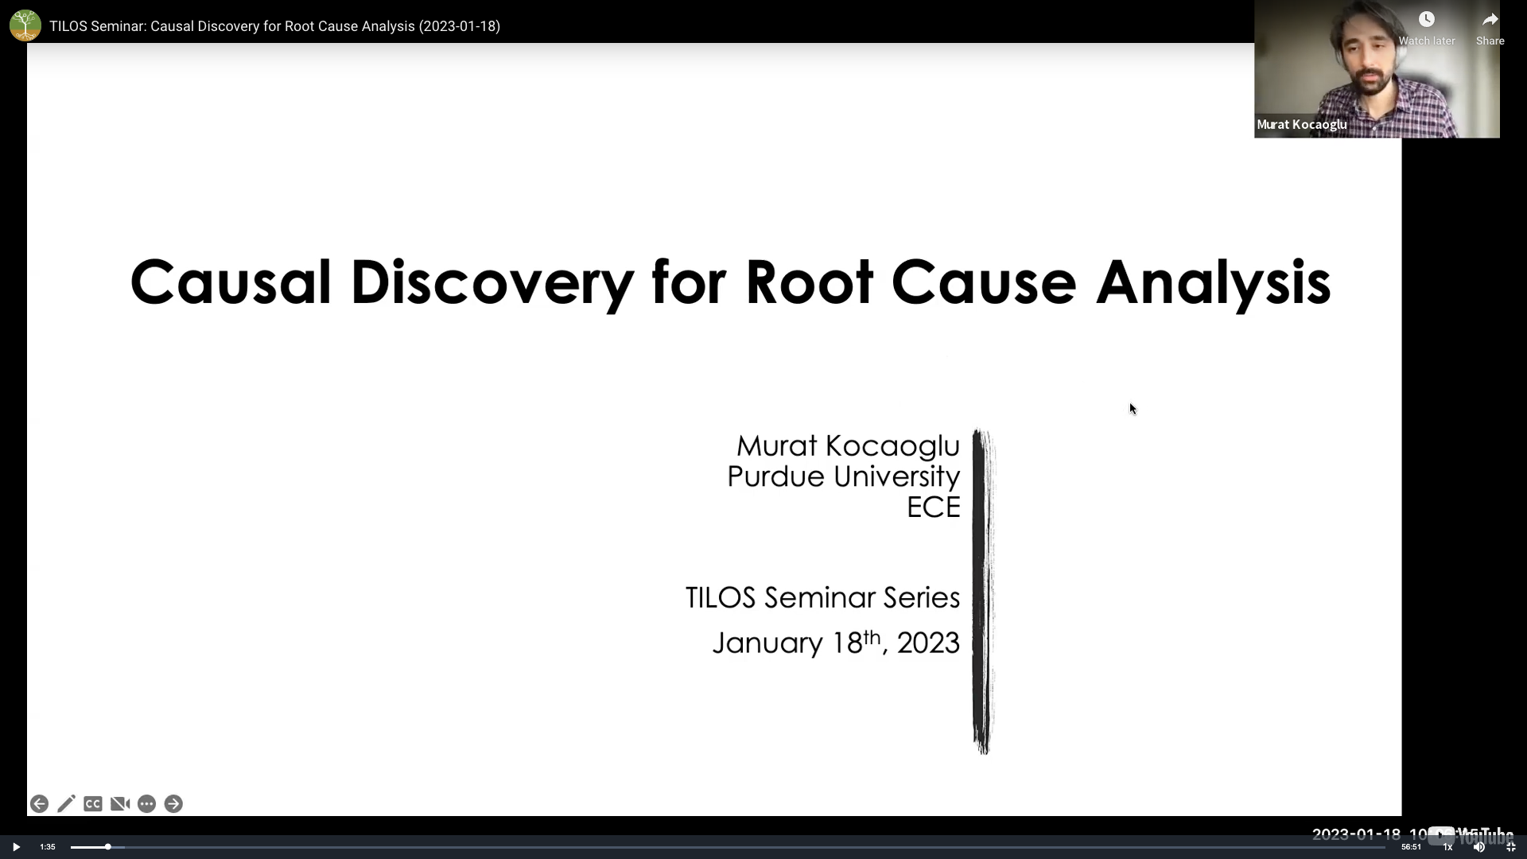This screenshot has height=859, width=1527.
Task: Open the video title link
Action: 274,26
